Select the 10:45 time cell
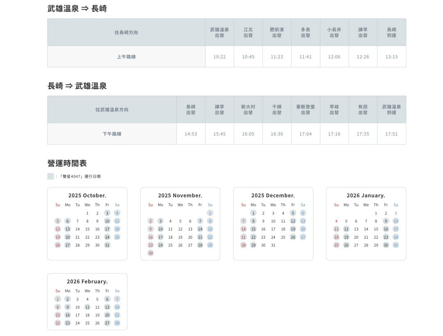The width and height of the screenshot is (443, 336). point(248,57)
